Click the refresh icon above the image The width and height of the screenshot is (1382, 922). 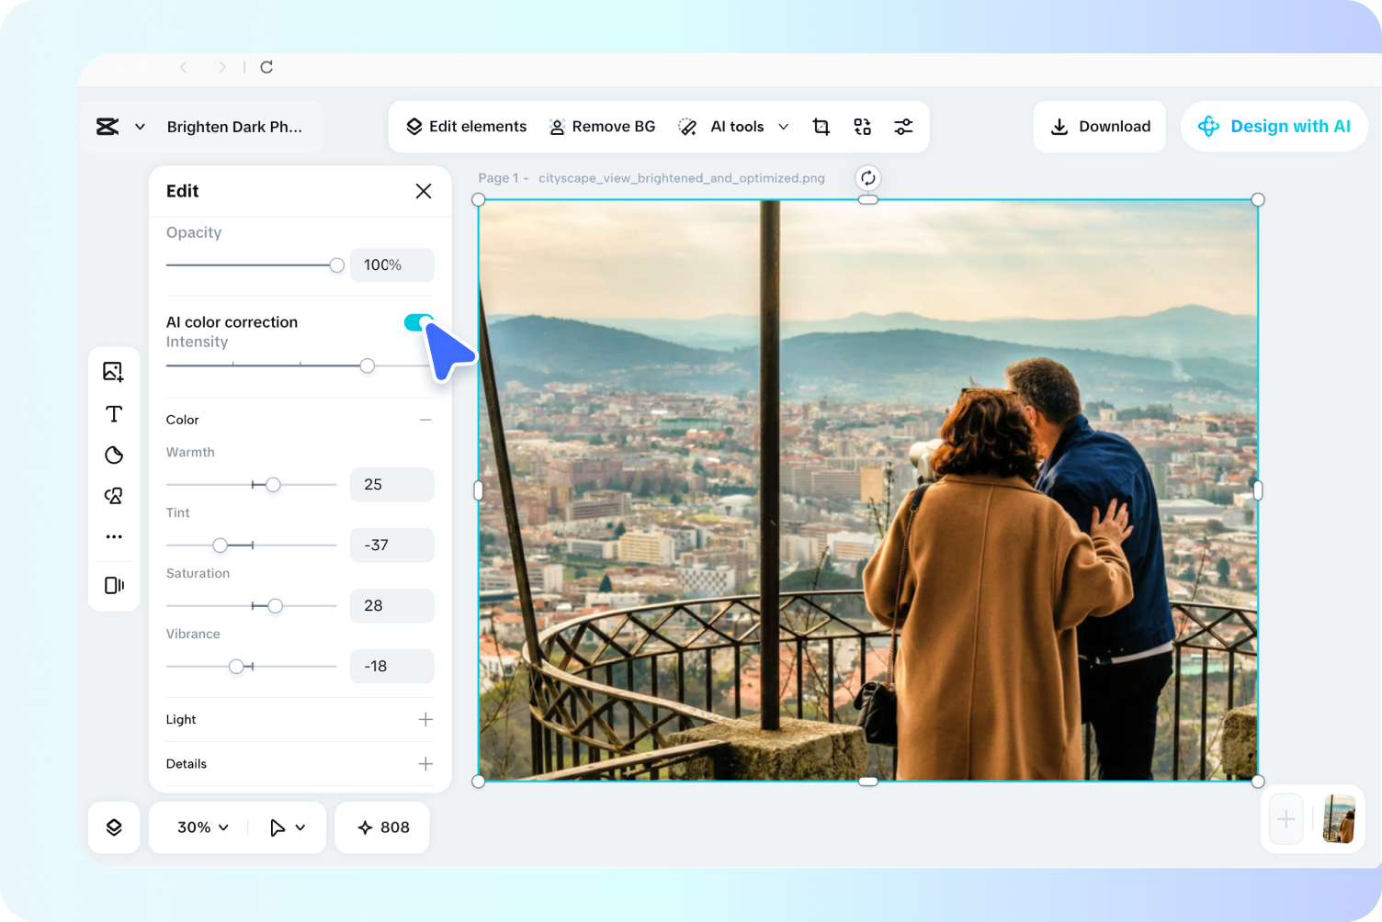tap(867, 177)
